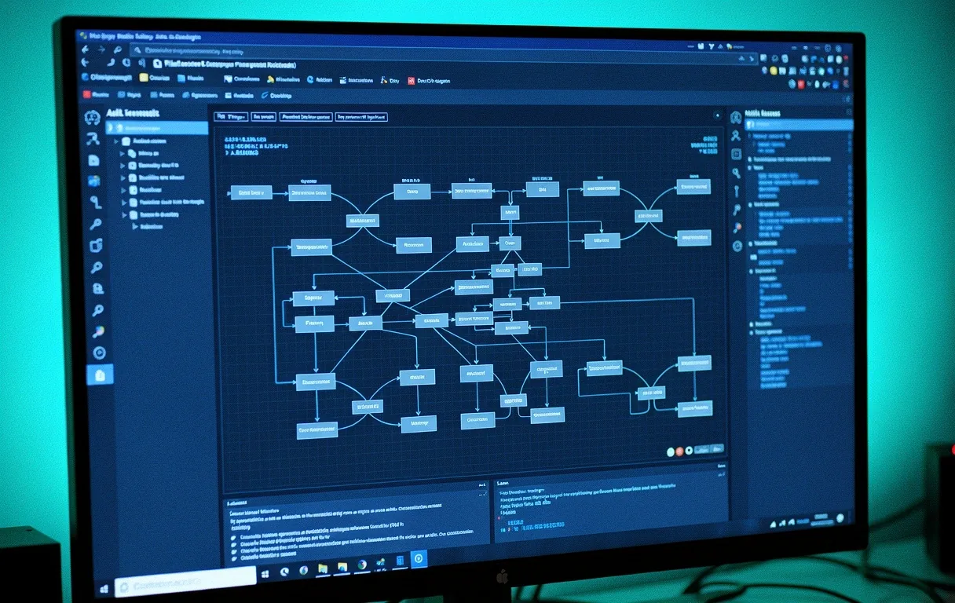Expand the last indented row in the left tree
955x603 pixels.
(x=135, y=226)
